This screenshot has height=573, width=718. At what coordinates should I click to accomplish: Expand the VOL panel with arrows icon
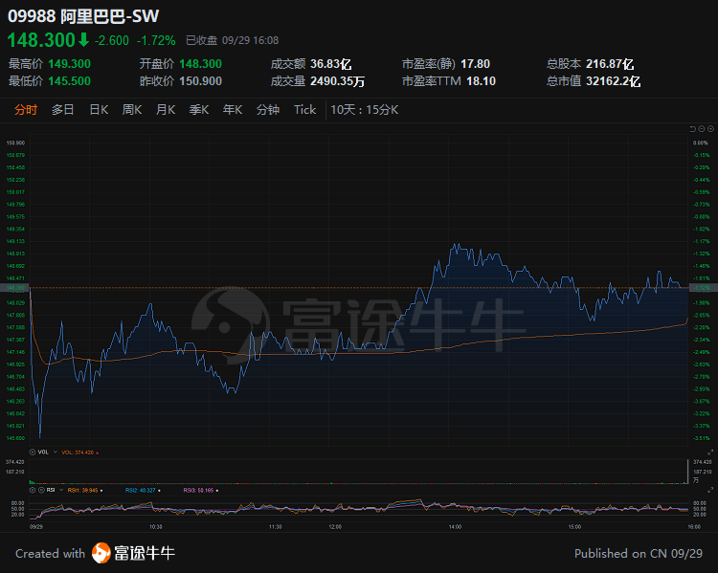point(710,452)
